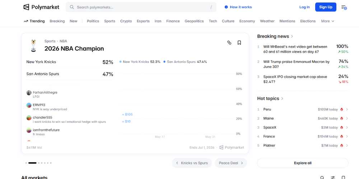Click the NBA trophy thumbnail

tap(33, 46)
